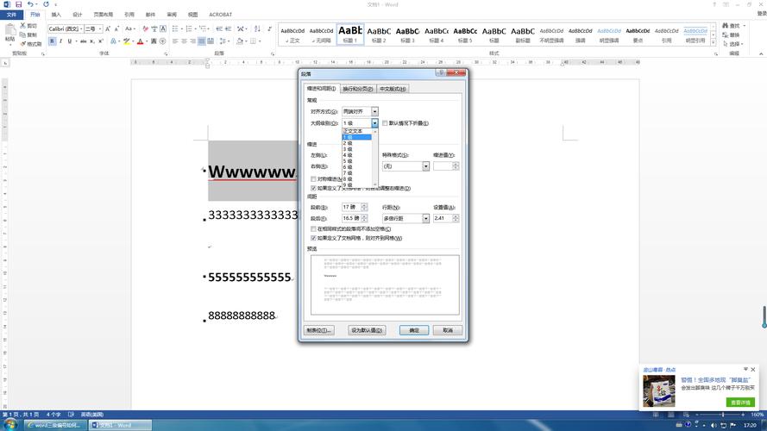
Task: Click the numbered list icon
Action: point(189,28)
